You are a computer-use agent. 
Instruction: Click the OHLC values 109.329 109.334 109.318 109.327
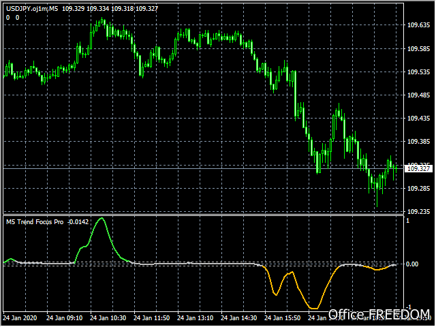tap(110, 9)
